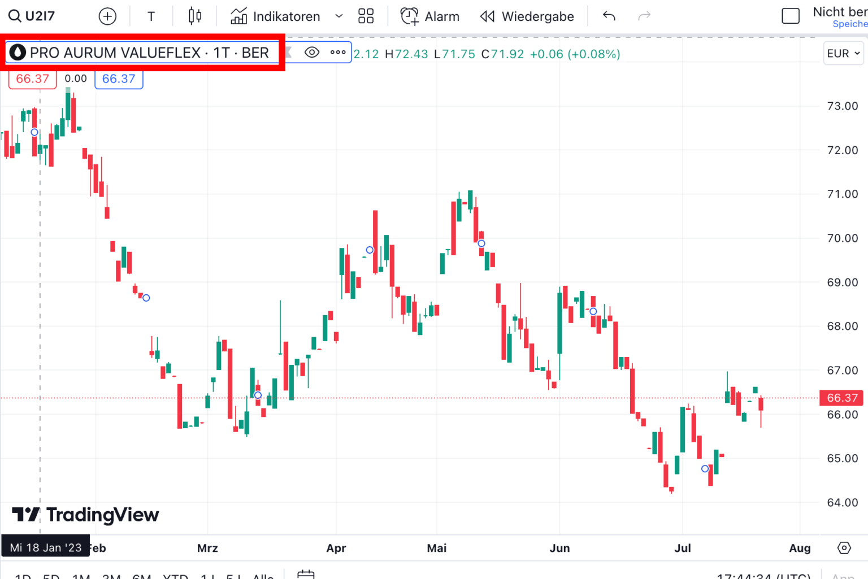
Task: Toggle symbol visibility with eye icon
Action: 312,53
